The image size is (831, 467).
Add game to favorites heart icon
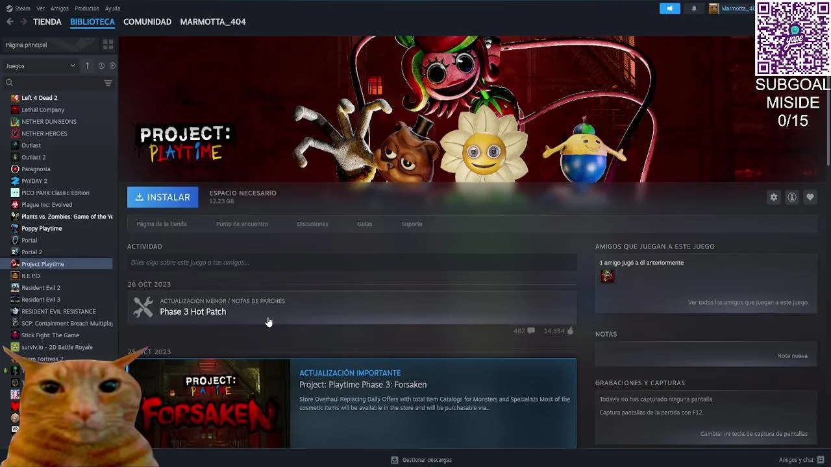810,197
